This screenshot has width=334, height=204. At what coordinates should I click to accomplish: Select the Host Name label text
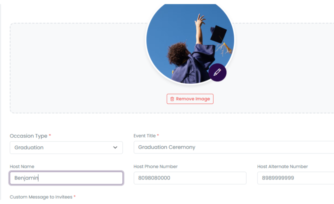click(22, 167)
